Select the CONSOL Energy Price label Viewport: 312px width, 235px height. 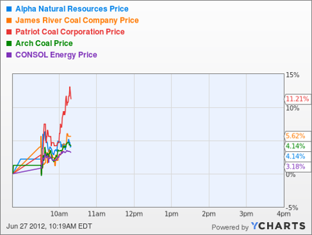point(56,55)
